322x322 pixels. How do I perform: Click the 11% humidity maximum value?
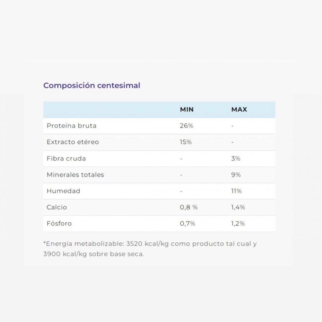pyautogui.click(x=236, y=191)
